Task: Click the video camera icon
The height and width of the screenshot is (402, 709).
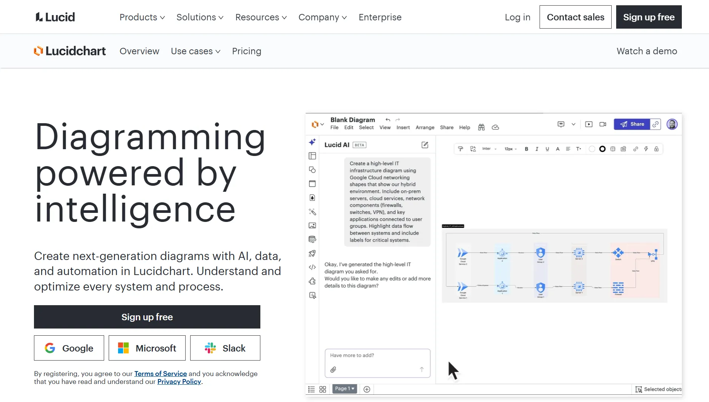Action: pyautogui.click(x=603, y=124)
